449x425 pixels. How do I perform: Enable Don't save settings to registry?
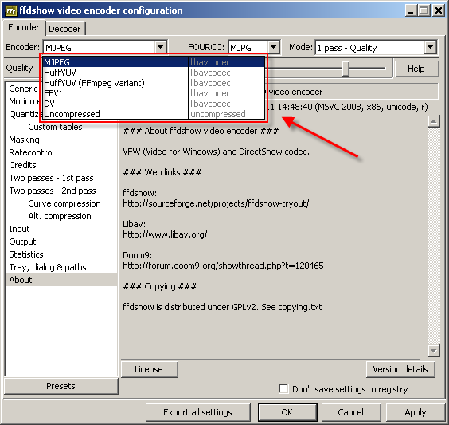pyautogui.click(x=283, y=389)
